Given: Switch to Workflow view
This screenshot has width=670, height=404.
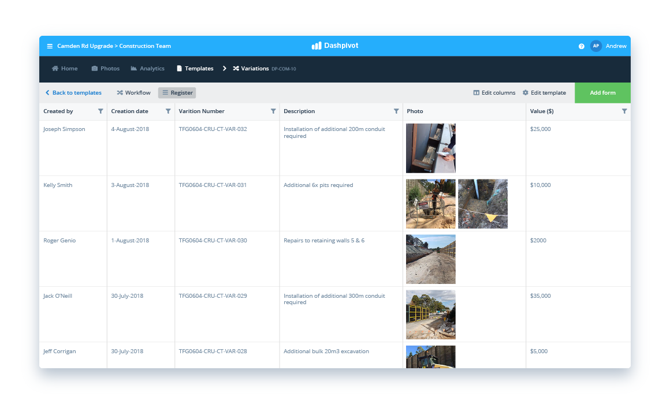Looking at the screenshot, I should (133, 93).
